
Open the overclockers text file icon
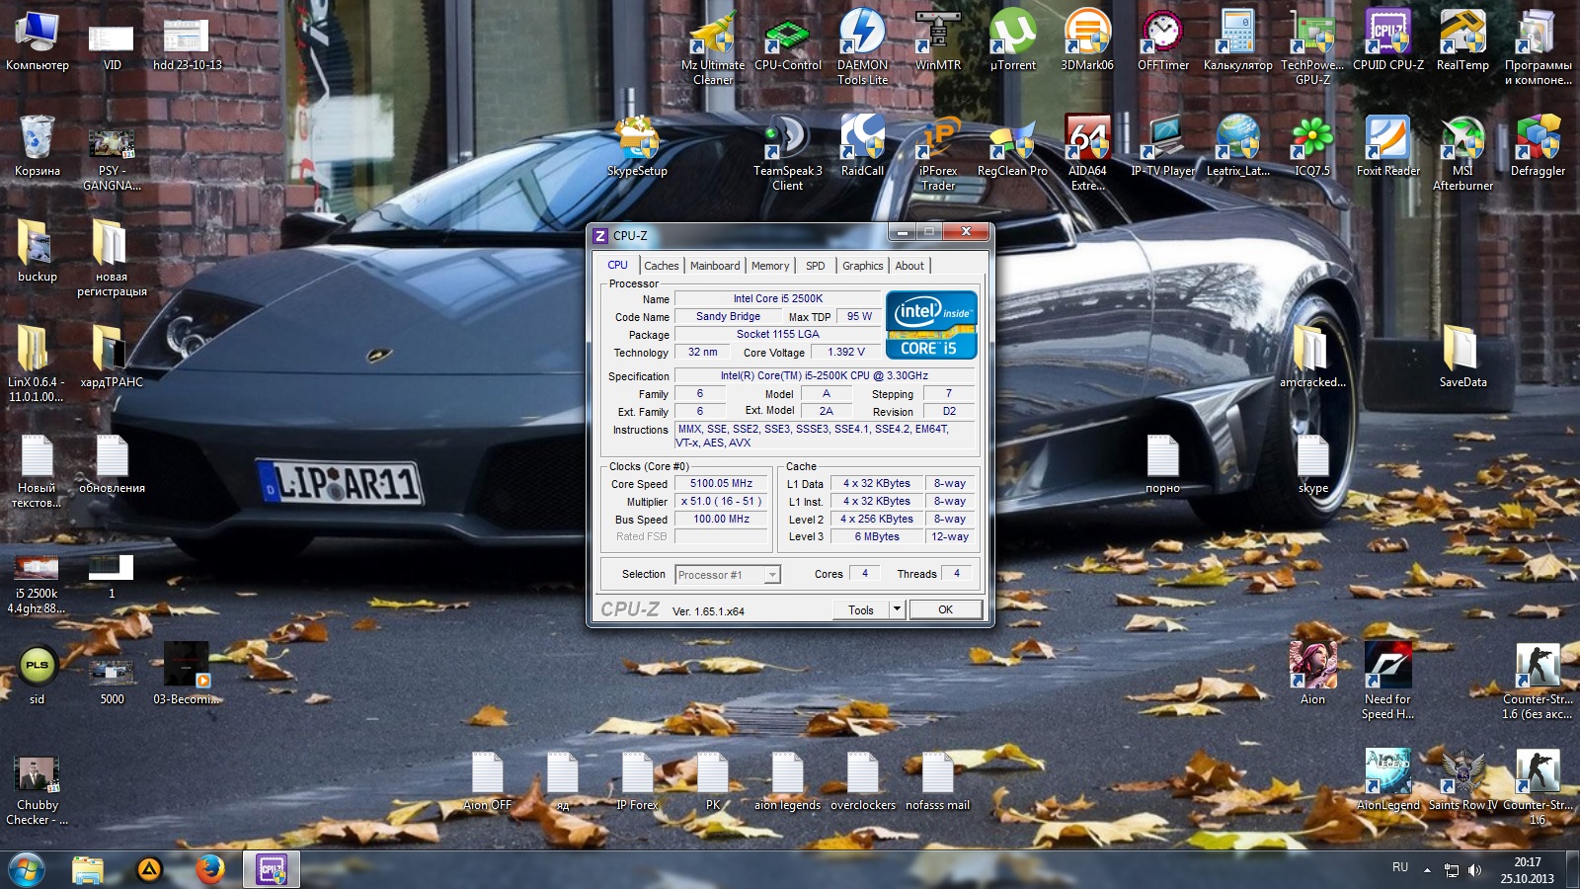pos(862,780)
